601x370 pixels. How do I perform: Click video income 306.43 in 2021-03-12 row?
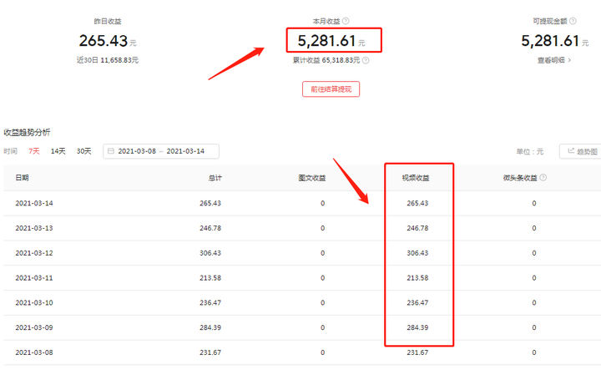click(418, 253)
